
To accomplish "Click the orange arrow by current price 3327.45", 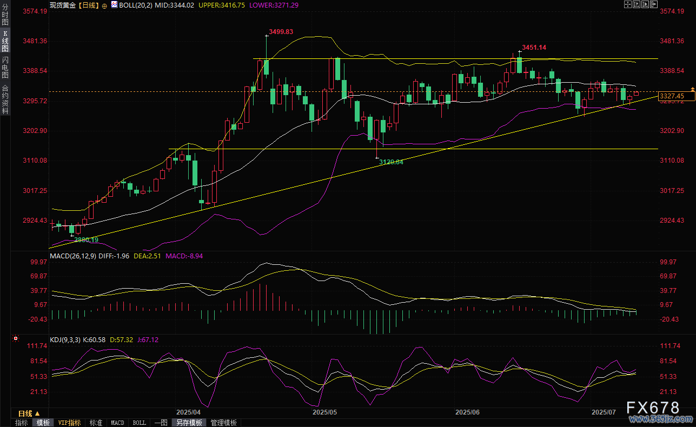I will [693, 88].
